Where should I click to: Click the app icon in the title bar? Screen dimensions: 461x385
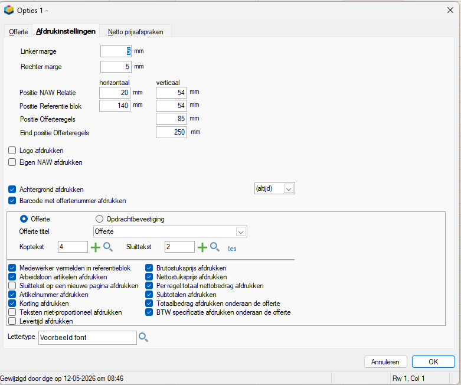click(9, 10)
